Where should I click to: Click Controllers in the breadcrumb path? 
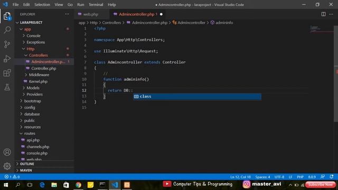coord(111,23)
